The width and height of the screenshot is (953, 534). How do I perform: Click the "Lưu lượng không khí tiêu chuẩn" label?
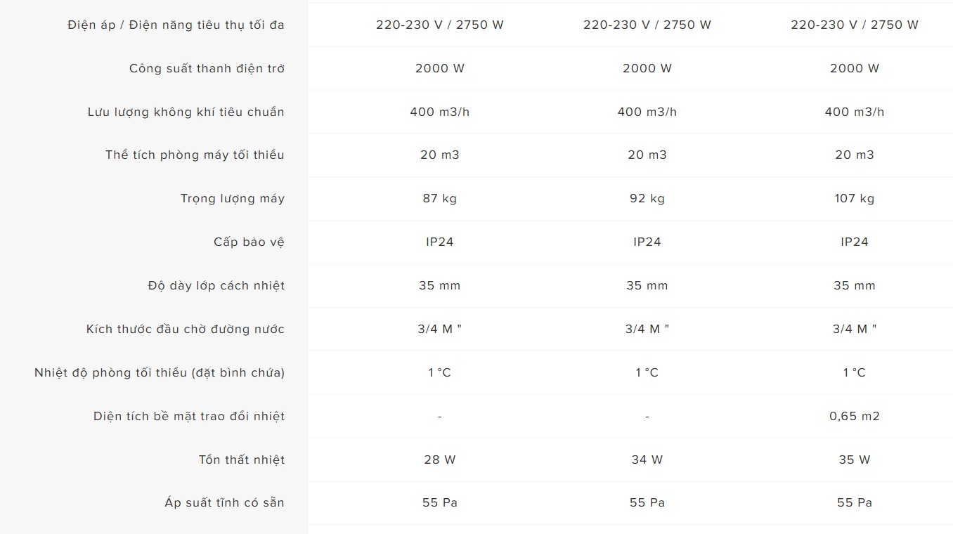click(x=186, y=112)
